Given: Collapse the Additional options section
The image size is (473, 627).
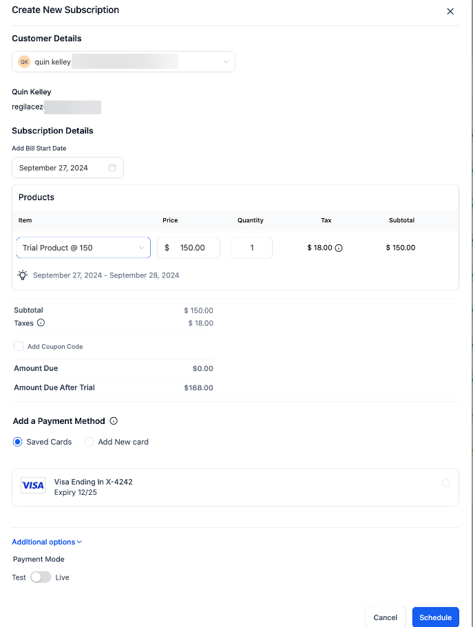Looking at the screenshot, I should point(47,542).
